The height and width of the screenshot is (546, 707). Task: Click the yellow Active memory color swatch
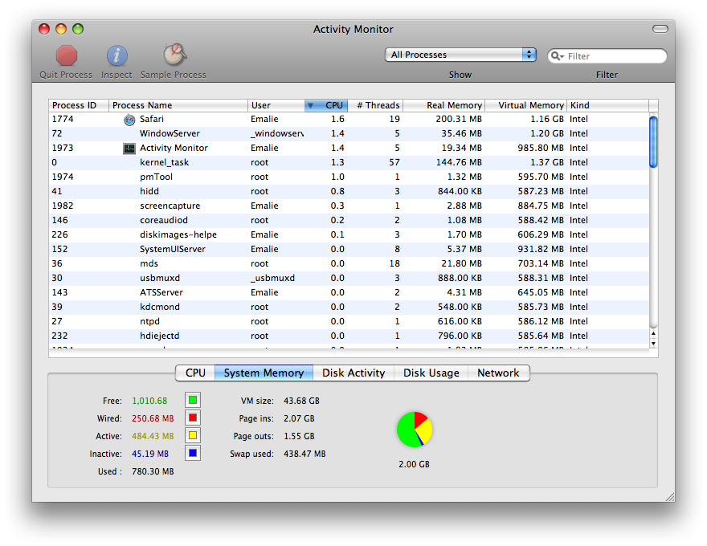pyautogui.click(x=193, y=436)
